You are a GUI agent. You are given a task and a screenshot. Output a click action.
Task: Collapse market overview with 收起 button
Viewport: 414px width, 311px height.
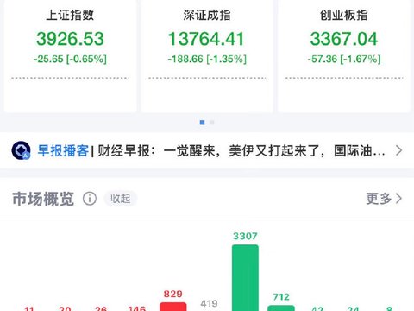tap(121, 199)
